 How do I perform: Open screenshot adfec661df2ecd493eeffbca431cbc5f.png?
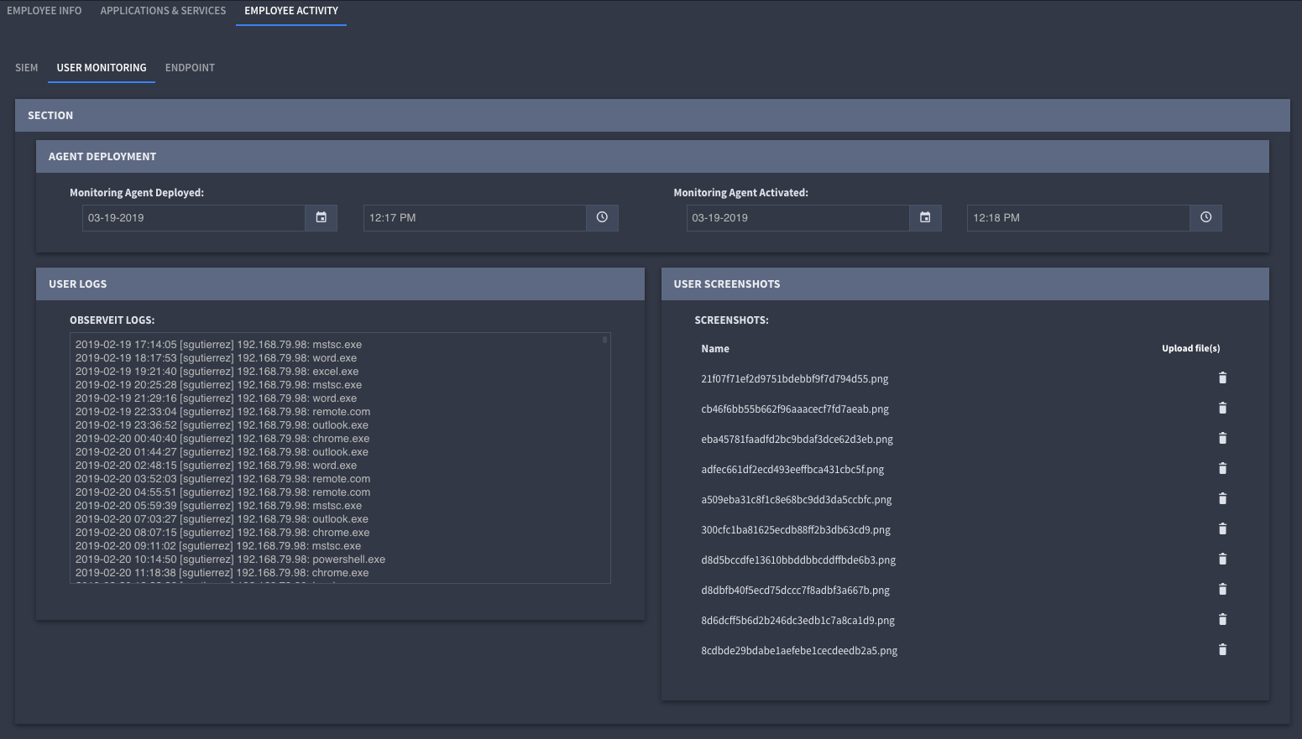792,469
